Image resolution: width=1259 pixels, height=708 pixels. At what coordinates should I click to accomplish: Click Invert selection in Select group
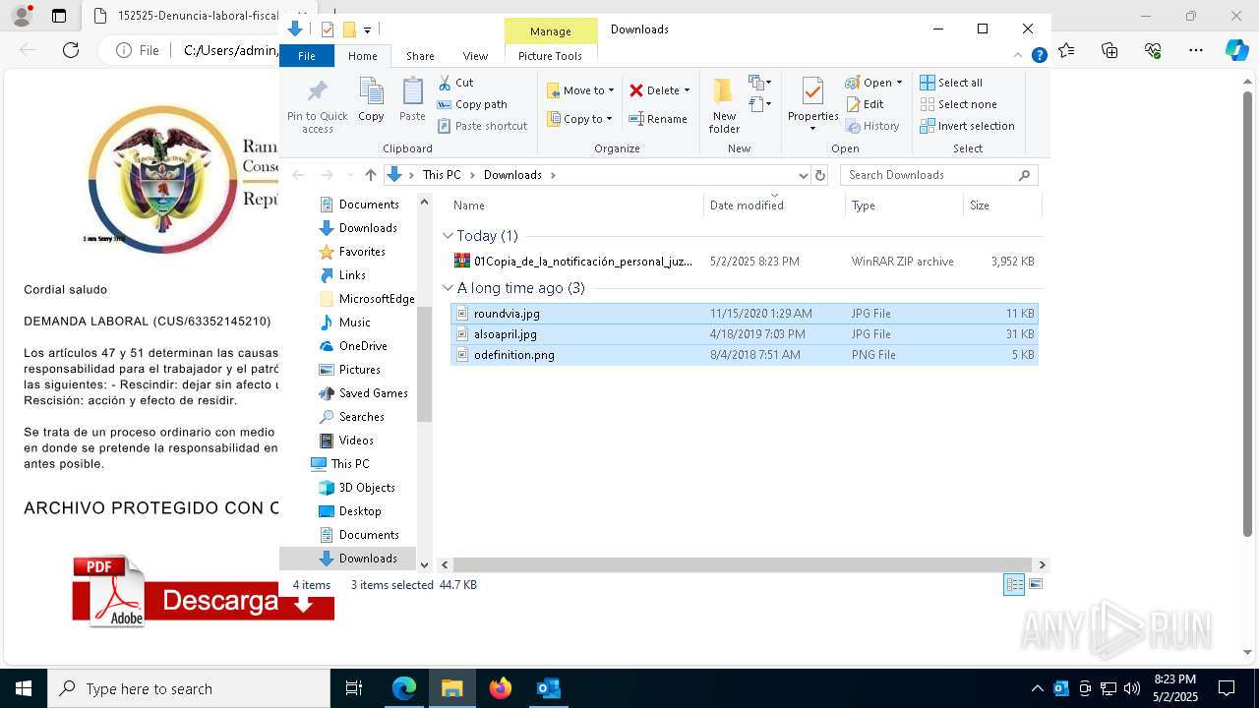tap(967, 126)
